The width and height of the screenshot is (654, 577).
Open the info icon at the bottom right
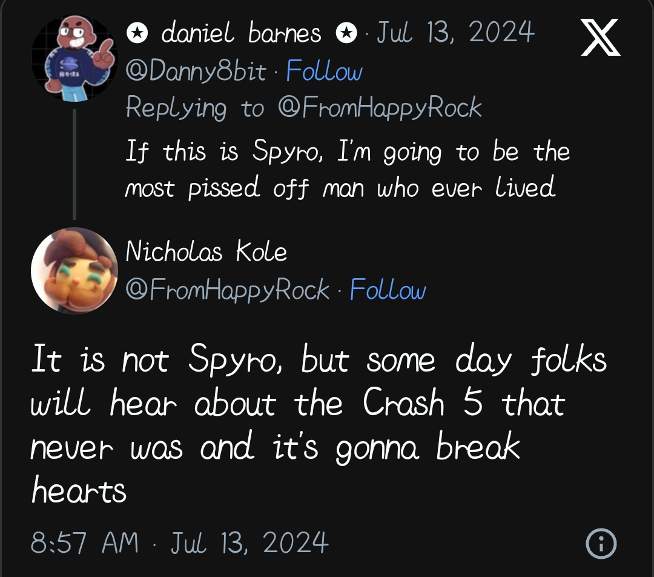click(x=601, y=543)
